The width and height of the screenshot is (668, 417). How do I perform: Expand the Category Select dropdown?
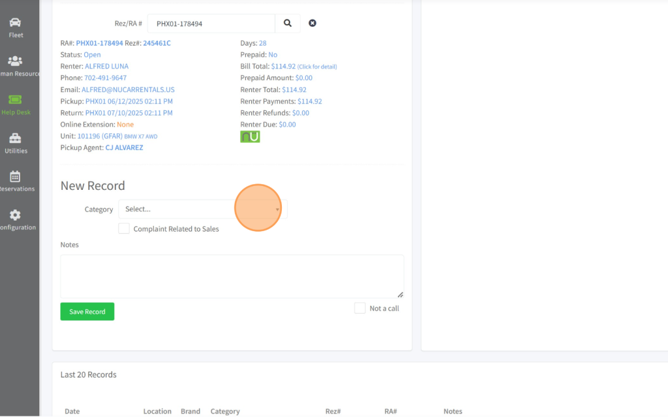tap(202, 209)
